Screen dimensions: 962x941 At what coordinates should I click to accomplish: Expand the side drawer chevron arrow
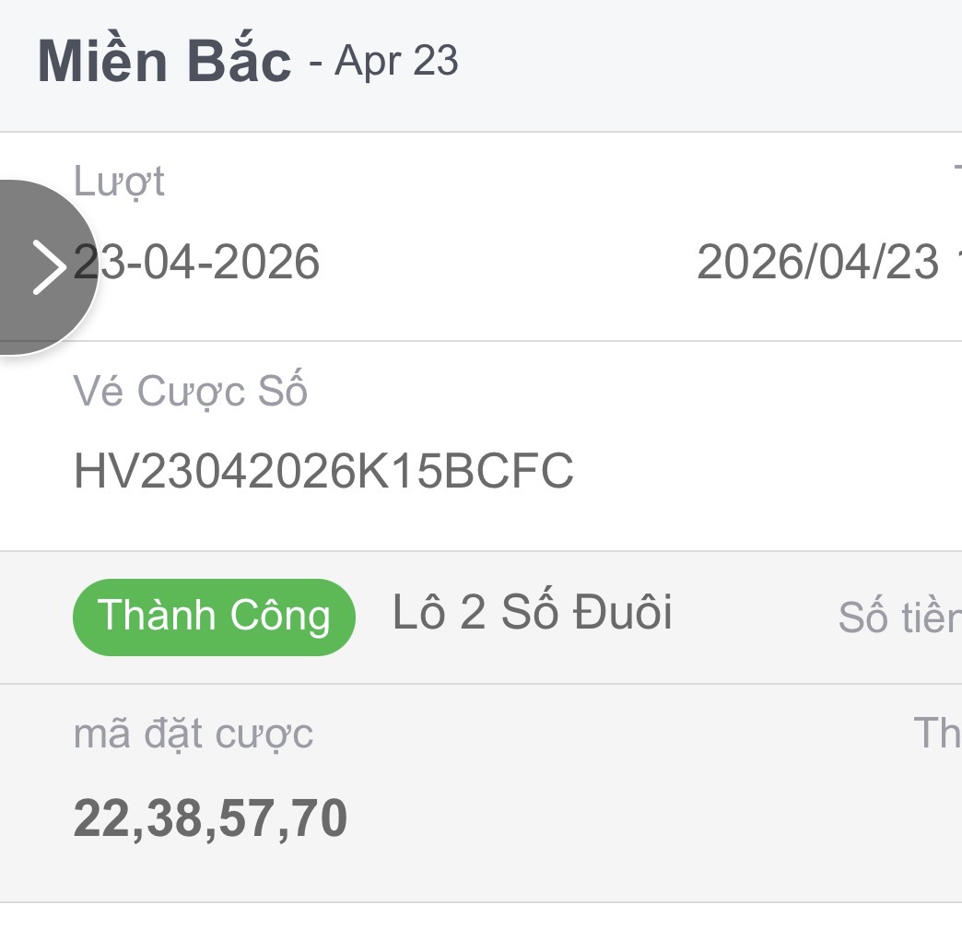[48, 266]
